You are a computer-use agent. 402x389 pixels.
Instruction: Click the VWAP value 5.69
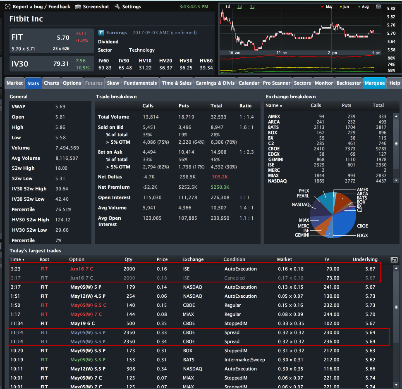pos(60,107)
